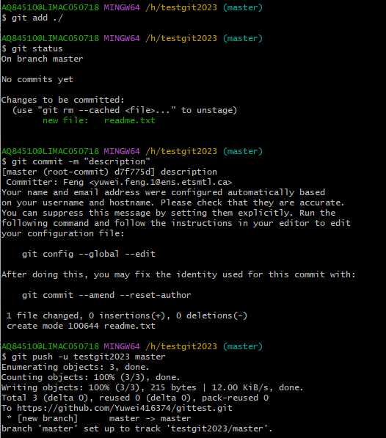Select the 'On branch master' output line
386x438 pixels.
(x=42, y=59)
